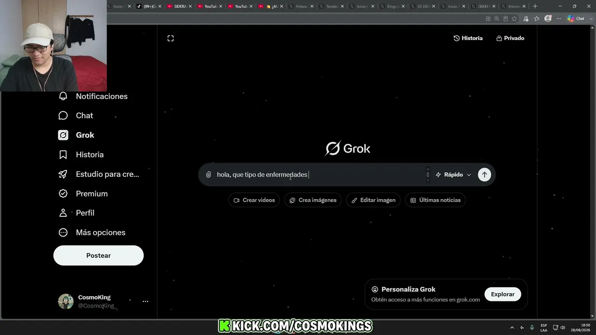The width and height of the screenshot is (596, 335).
Task: Click the browser reading view icon
Action: click(x=506, y=19)
